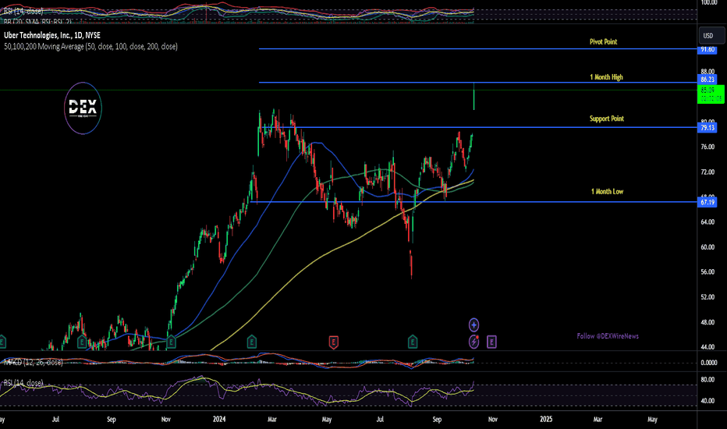Click the 0.0000 MACD axis value
Image resolution: width=727 pixels, height=429 pixels.
[x=708, y=363]
